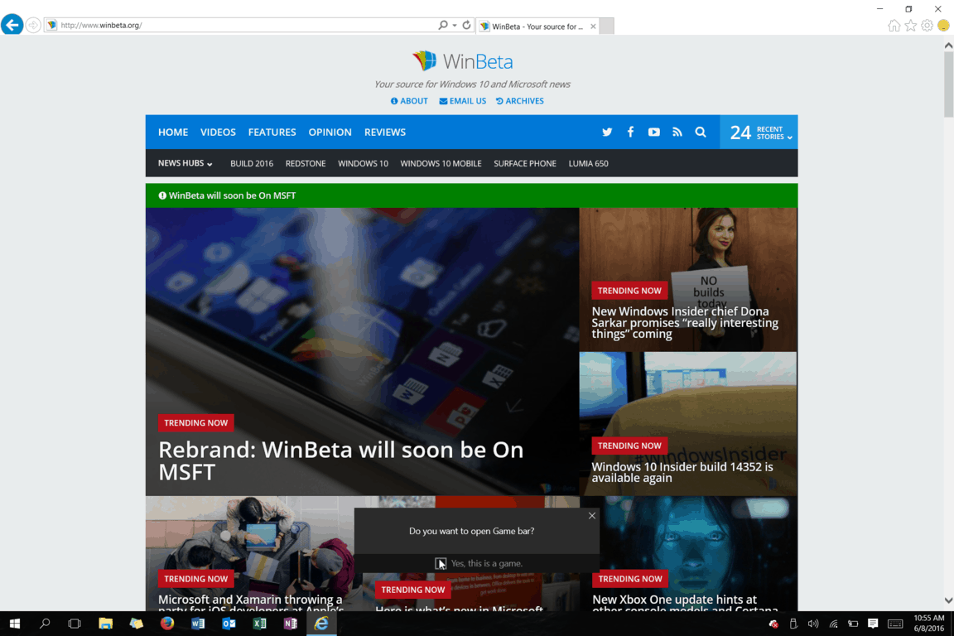Click the page scrollbar down arrow
The height and width of the screenshot is (636, 954).
point(948,600)
